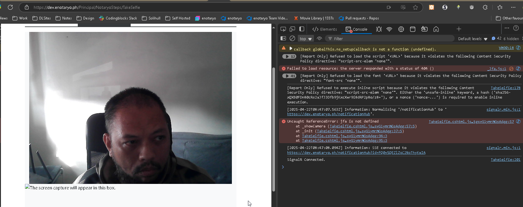Screen dimensions: 523x207
Task: Click the browser Extensions puzzle icon
Action: coord(485,7)
